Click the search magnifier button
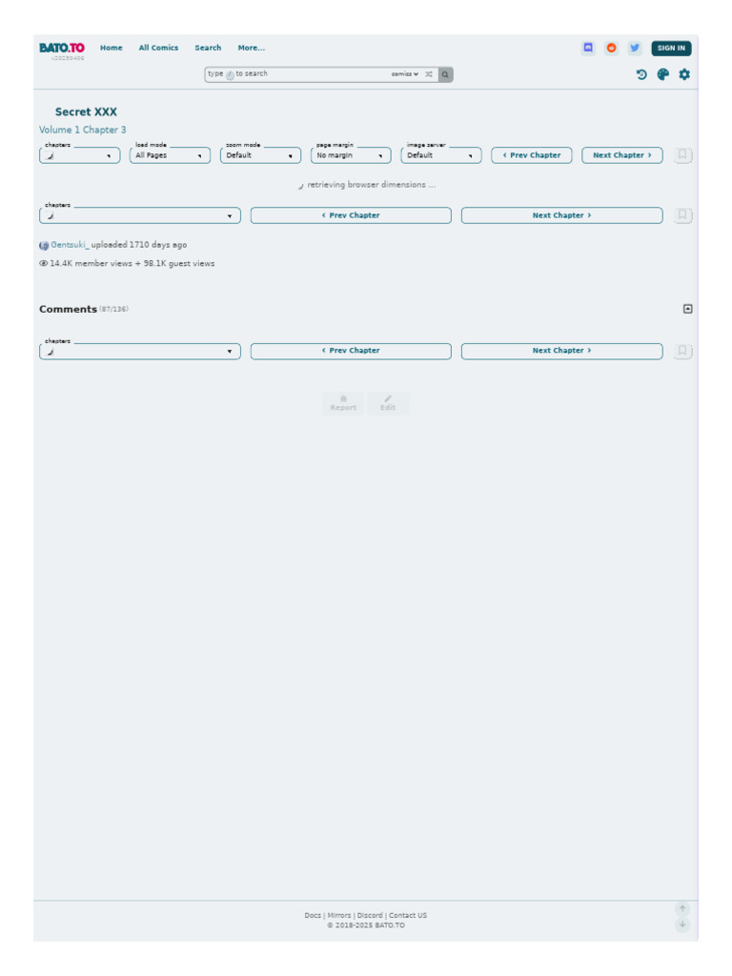The image size is (732, 976). click(445, 74)
